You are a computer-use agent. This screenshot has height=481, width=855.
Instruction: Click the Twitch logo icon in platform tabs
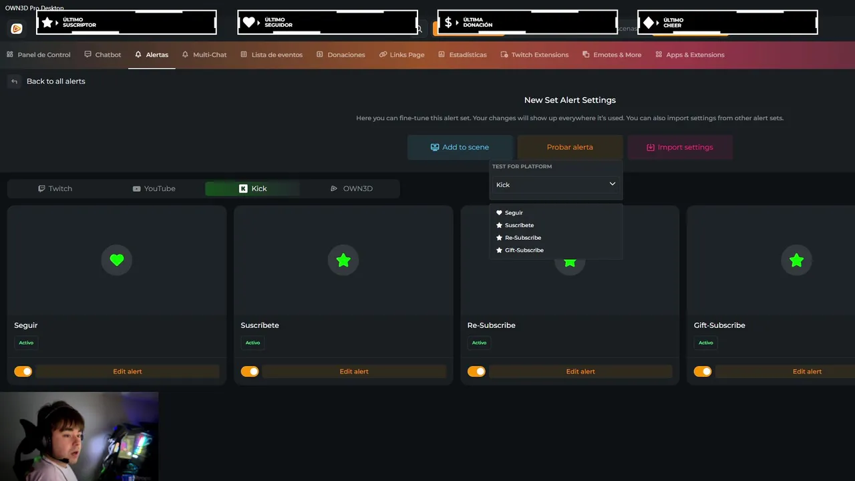coord(42,188)
